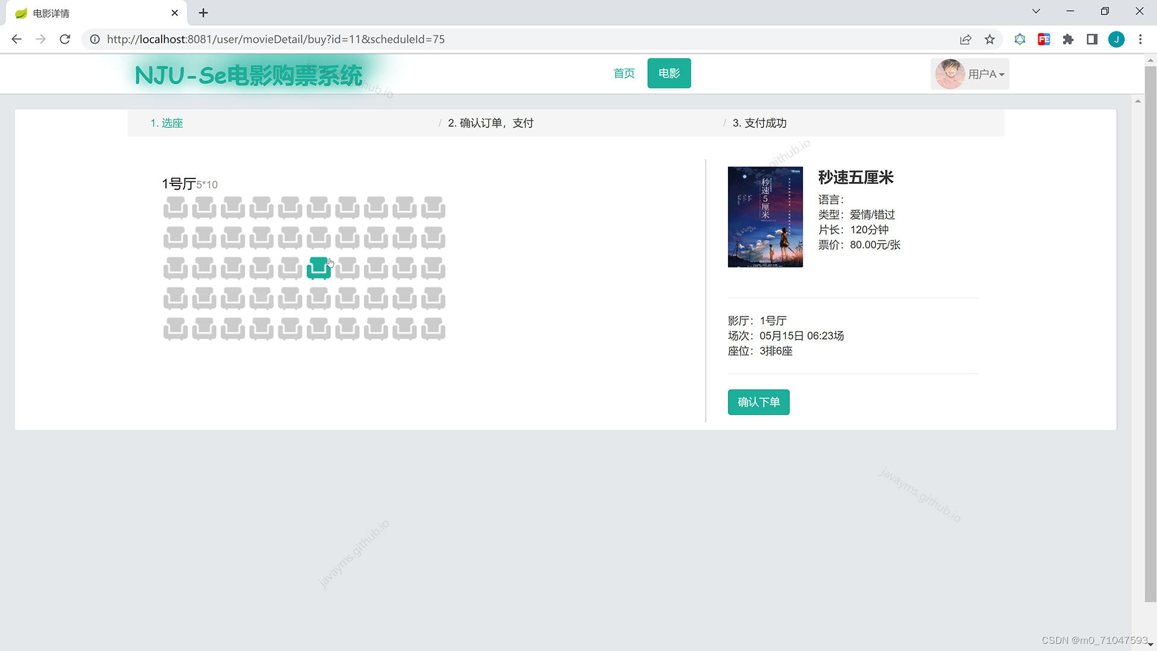Select seat row 4 seat 4

(x=262, y=298)
